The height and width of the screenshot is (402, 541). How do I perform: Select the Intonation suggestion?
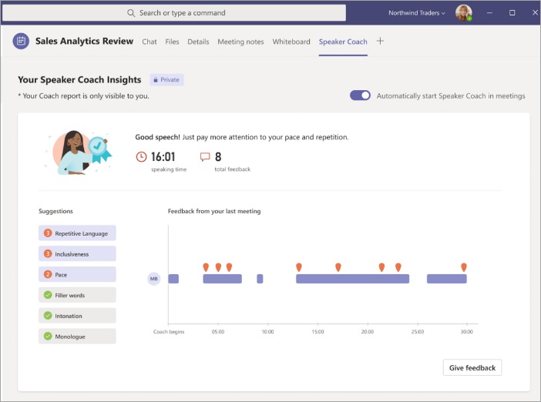coord(77,316)
